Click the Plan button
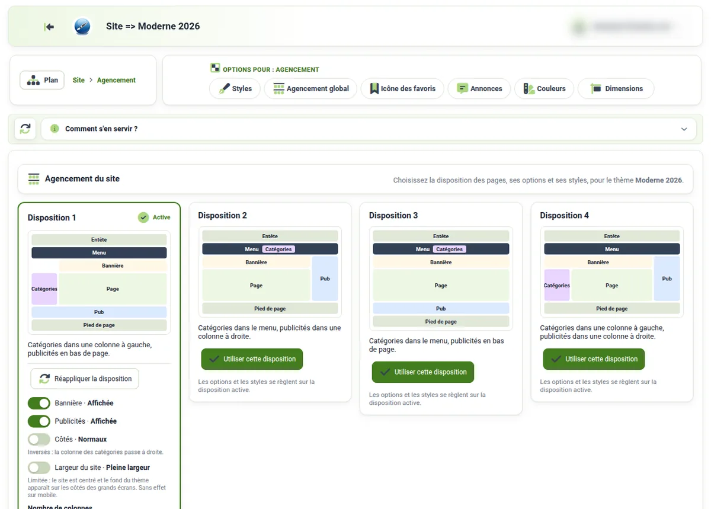 [42, 80]
